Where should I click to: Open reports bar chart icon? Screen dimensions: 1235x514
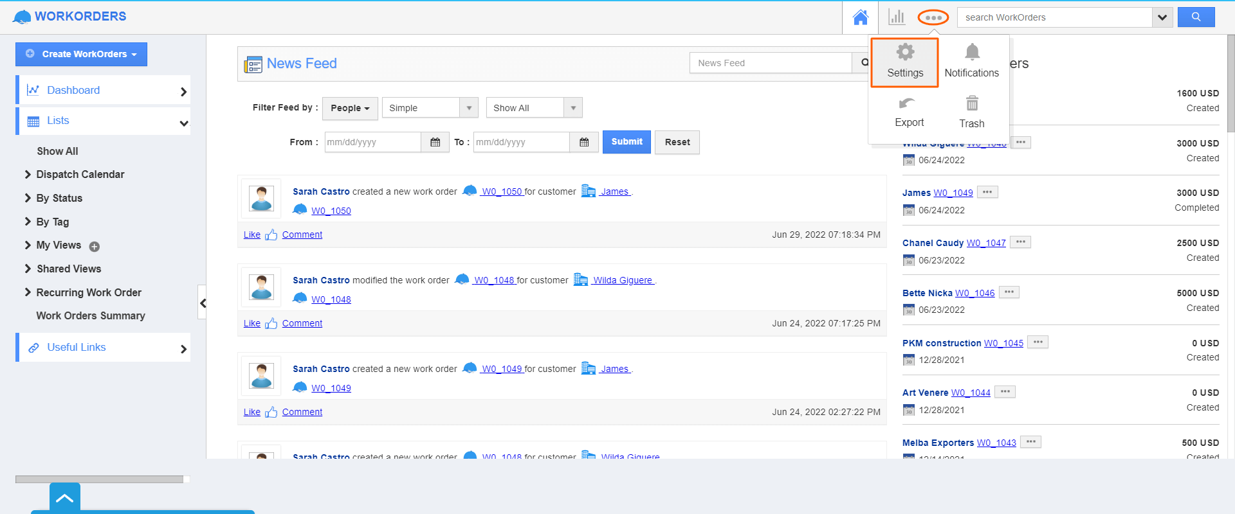896,17
